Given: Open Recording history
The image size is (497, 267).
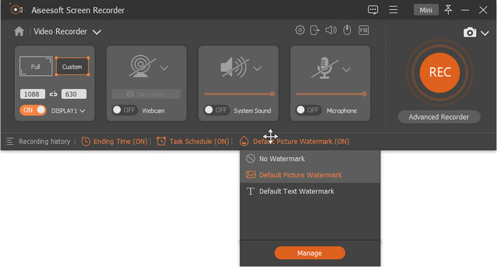Looking at the screenshot, I should [x=44, y=142].
